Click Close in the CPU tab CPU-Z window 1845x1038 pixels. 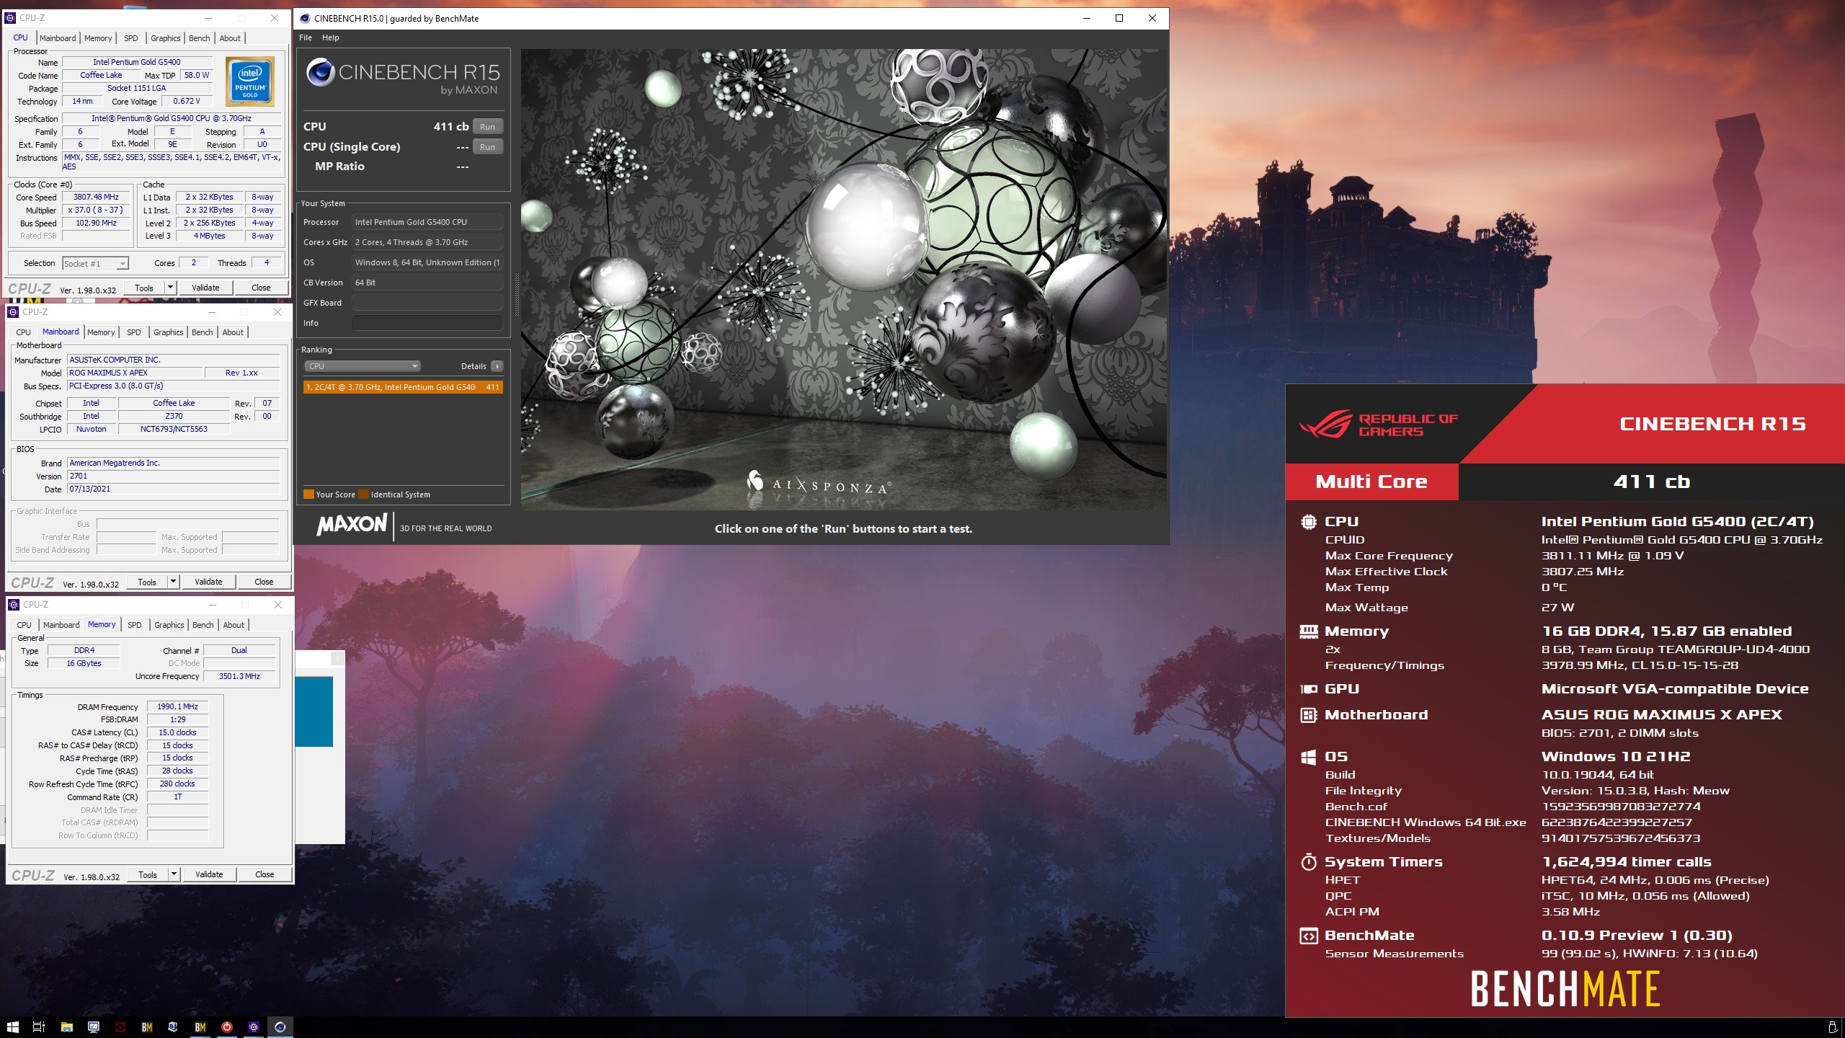261,288
